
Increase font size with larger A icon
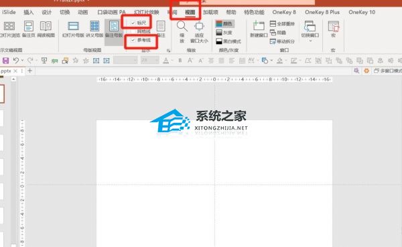tap(190, 61)
